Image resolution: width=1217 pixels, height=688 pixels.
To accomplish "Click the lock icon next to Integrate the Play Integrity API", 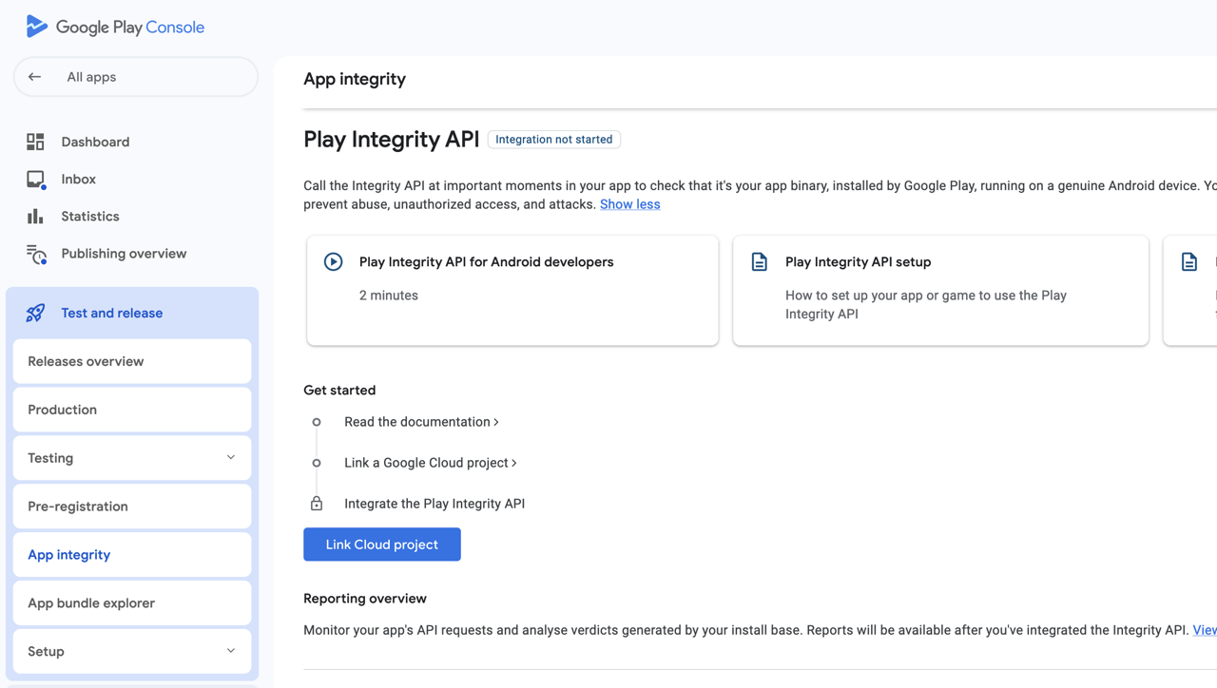I will pos(317,503).
